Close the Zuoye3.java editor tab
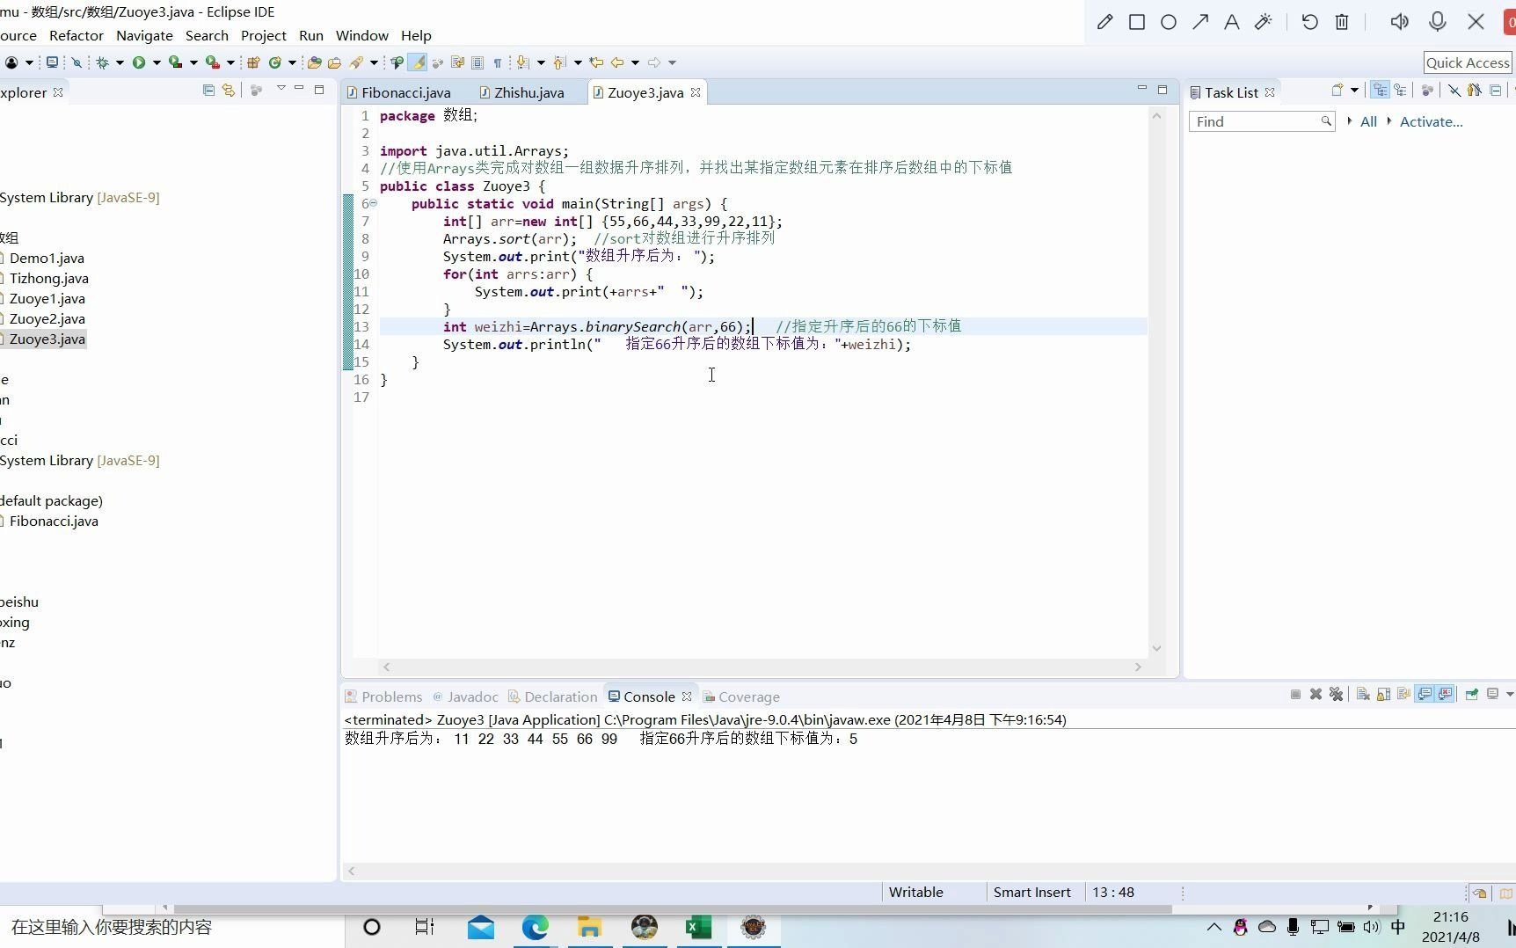This screenshot has width=1516, height=948. [696, 92]
